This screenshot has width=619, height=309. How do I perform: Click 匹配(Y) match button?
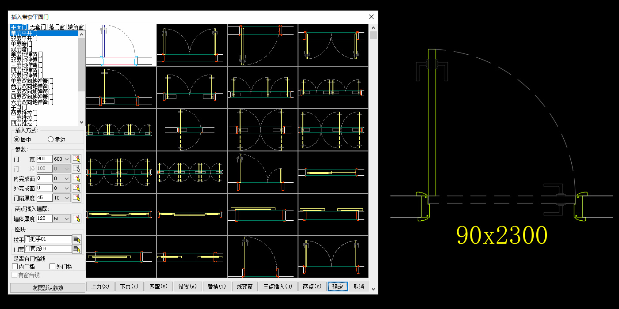(x=158, y=286)
